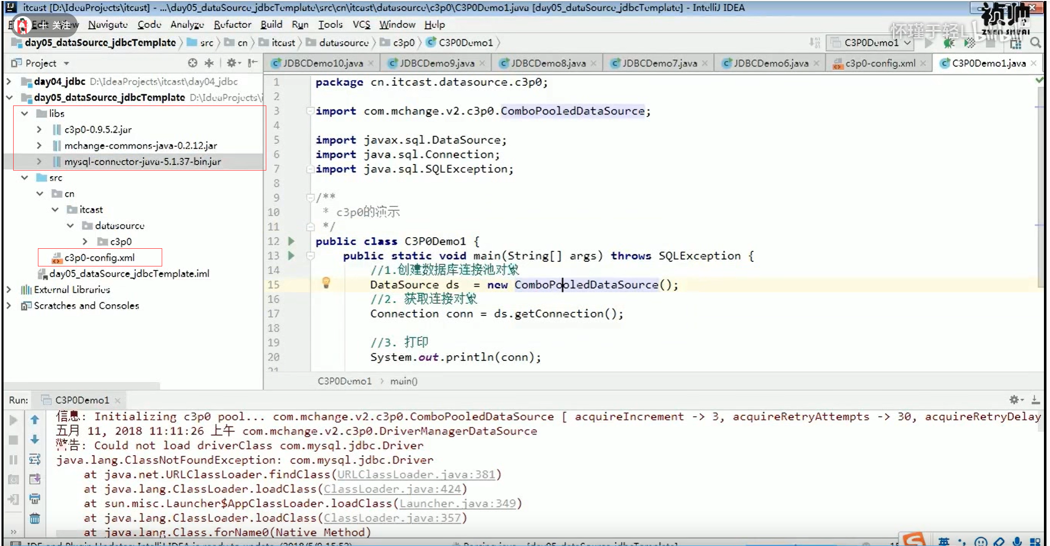Click the Launcher.java:349 stack trace link
1050x546 pixels.
click(x=458, y=503)
